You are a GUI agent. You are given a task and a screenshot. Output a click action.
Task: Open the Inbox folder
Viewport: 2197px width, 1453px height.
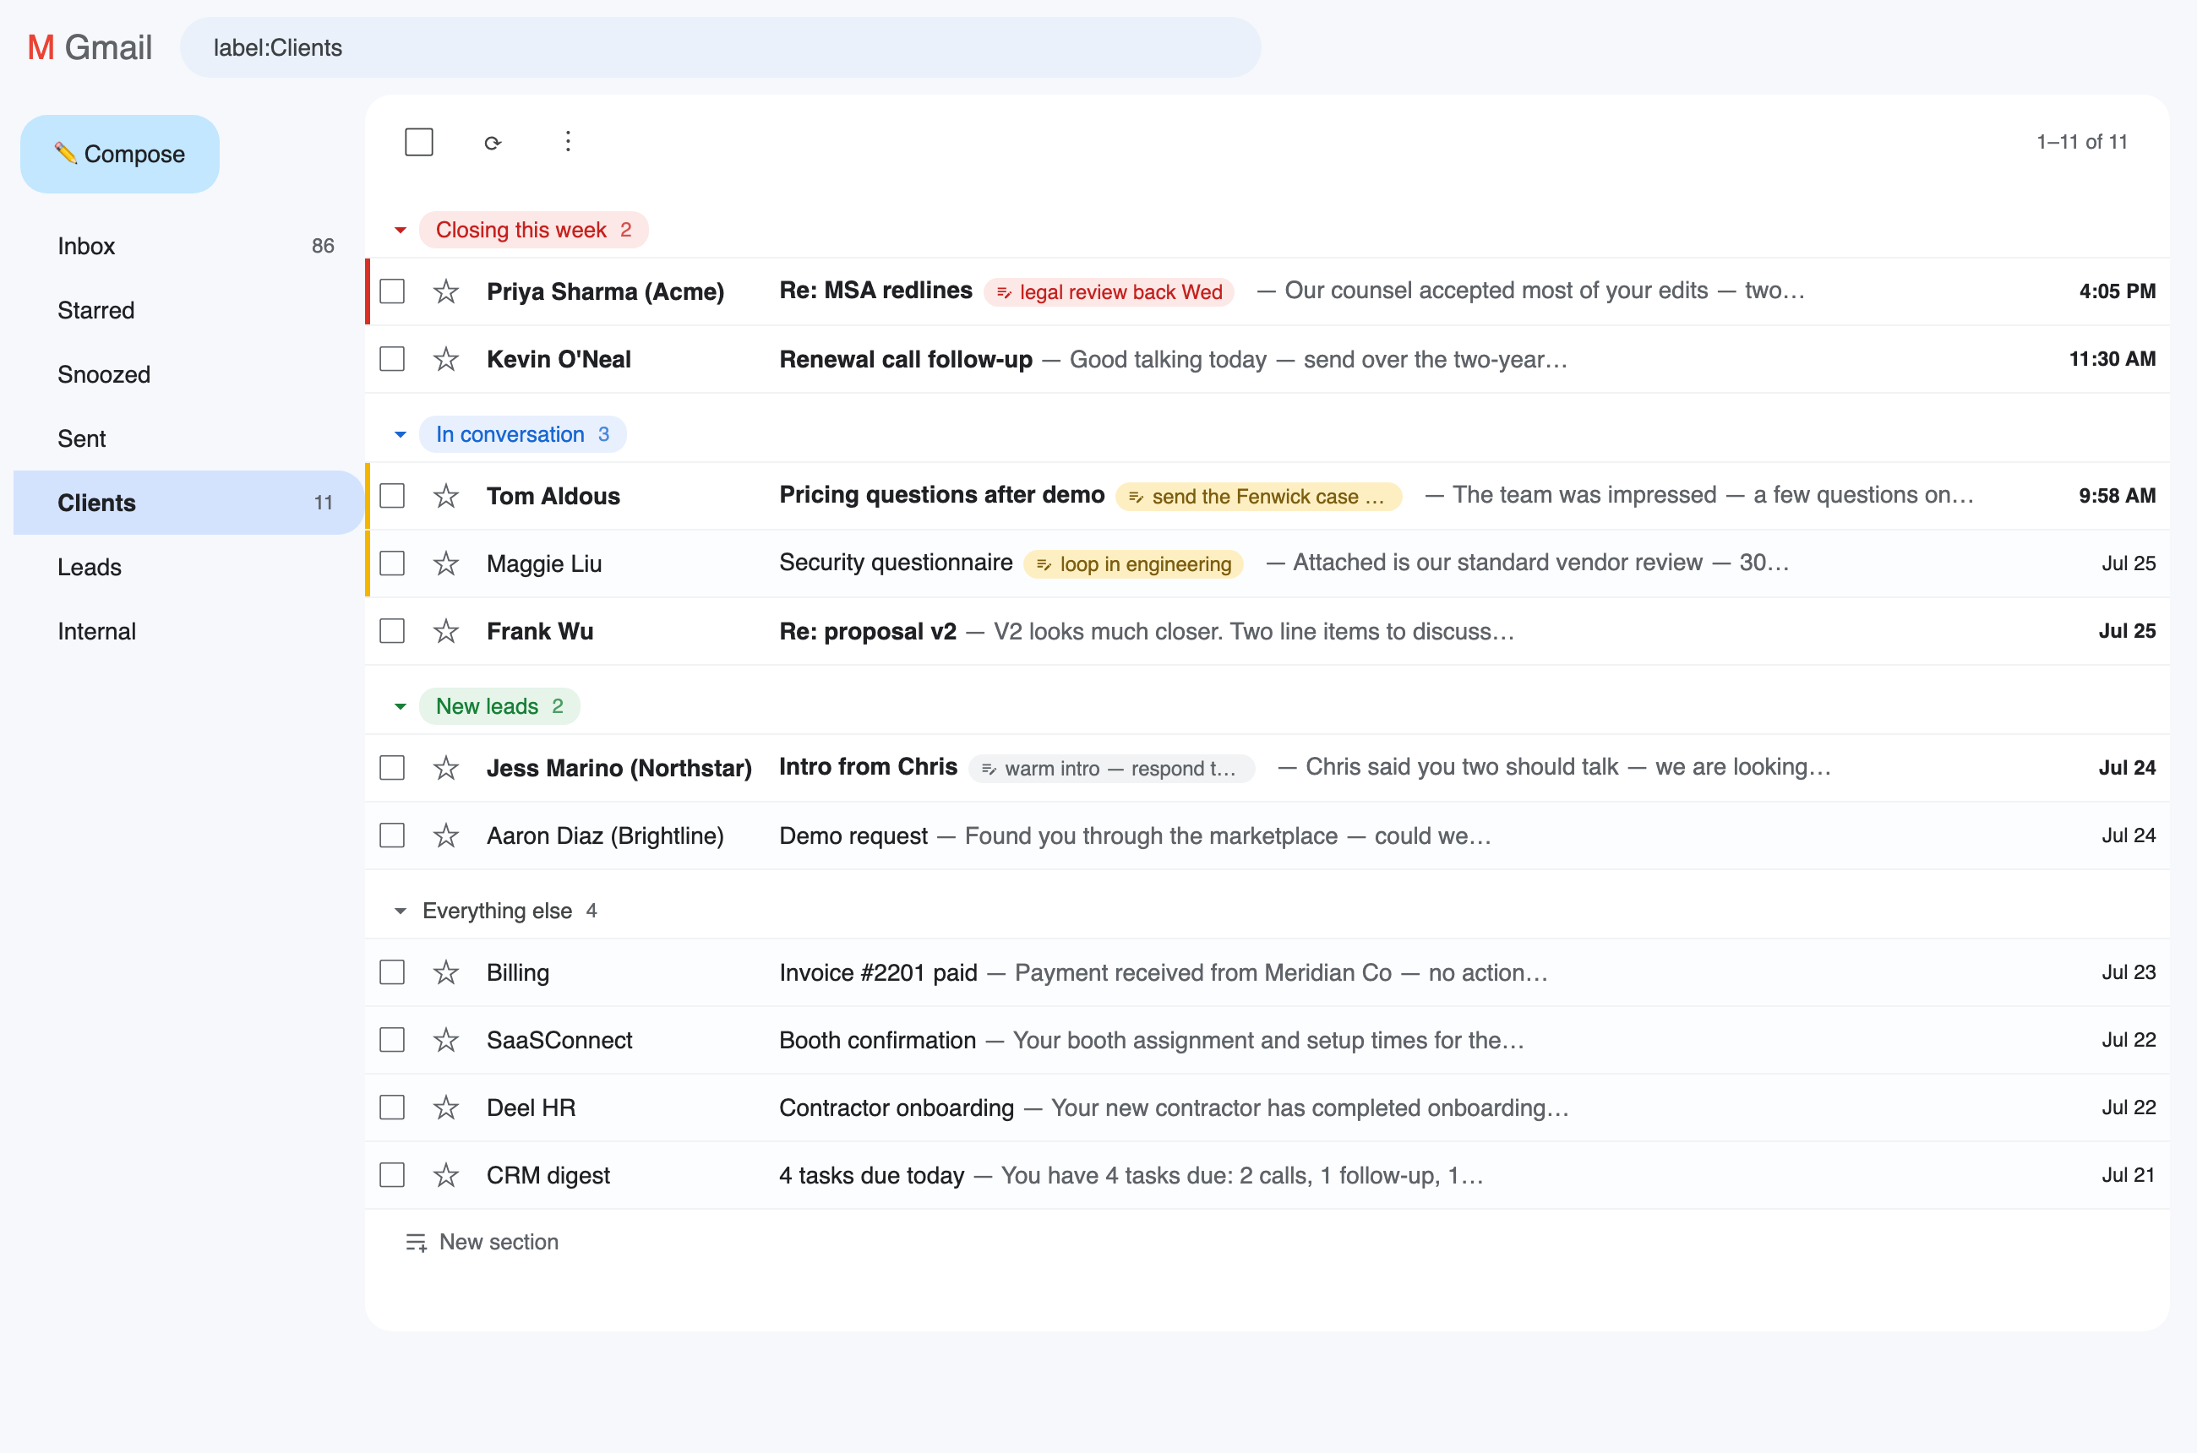pyautogui.click(x=189, y=247)
